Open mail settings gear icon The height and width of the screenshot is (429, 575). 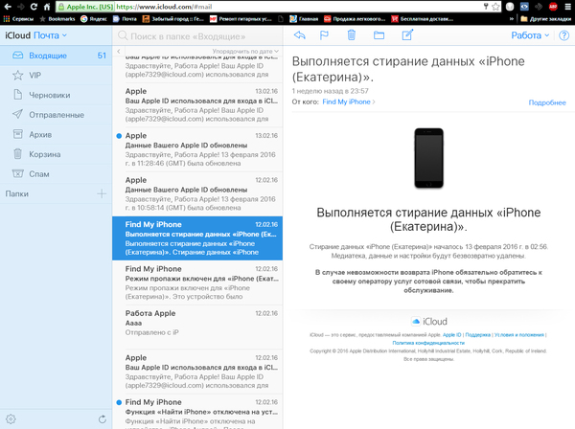pyautogui.click(x=11, y=418)
